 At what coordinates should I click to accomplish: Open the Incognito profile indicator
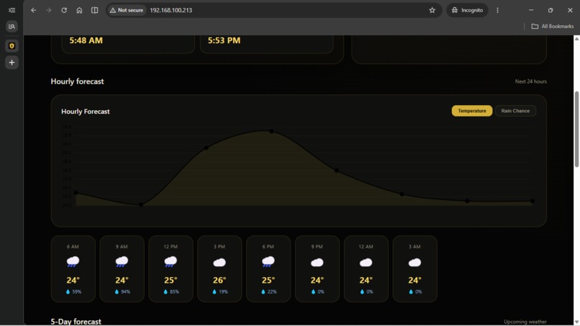click(467, 10)
